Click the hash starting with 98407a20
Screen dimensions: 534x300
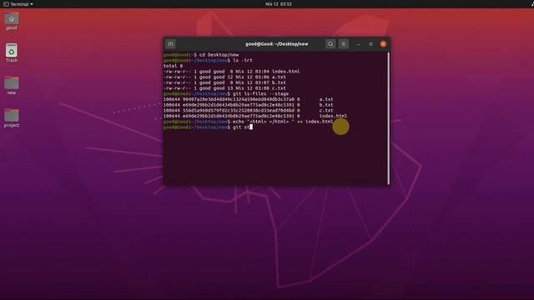[239, 99]
